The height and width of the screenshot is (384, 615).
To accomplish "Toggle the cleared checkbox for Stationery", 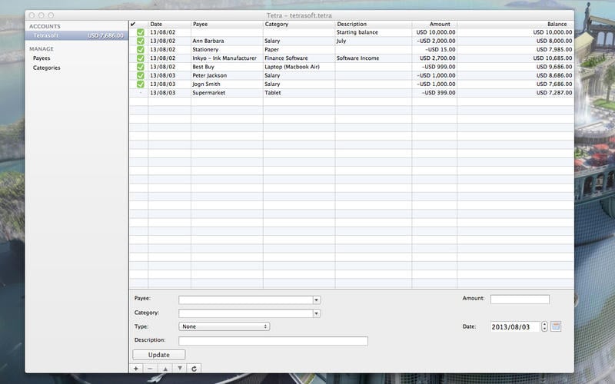I will pyautogui.click(x=141, y=50).
